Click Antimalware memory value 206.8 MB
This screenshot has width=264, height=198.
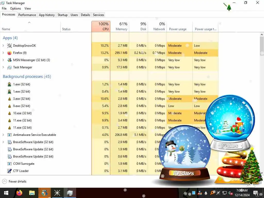click(121, 135)
